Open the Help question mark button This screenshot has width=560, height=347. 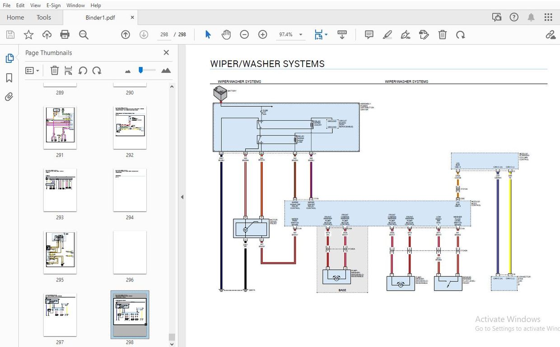[514, 17]
